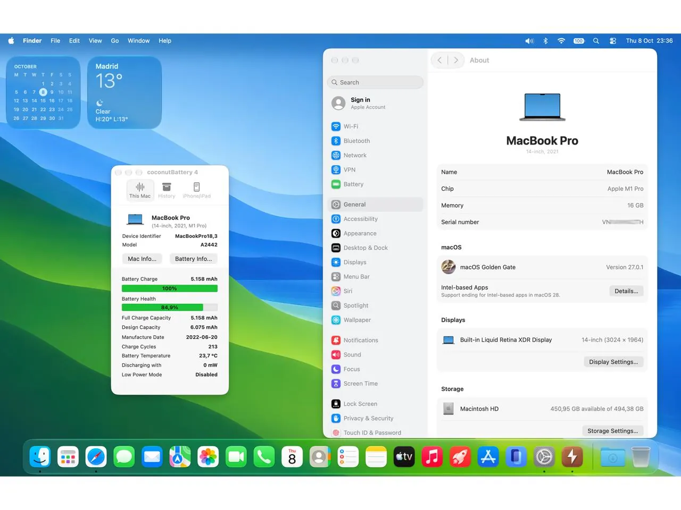This screenshot has height=510, width=681.
Task: Click the Wi-Fi status menu bar icon
Action: coord(561,41)
